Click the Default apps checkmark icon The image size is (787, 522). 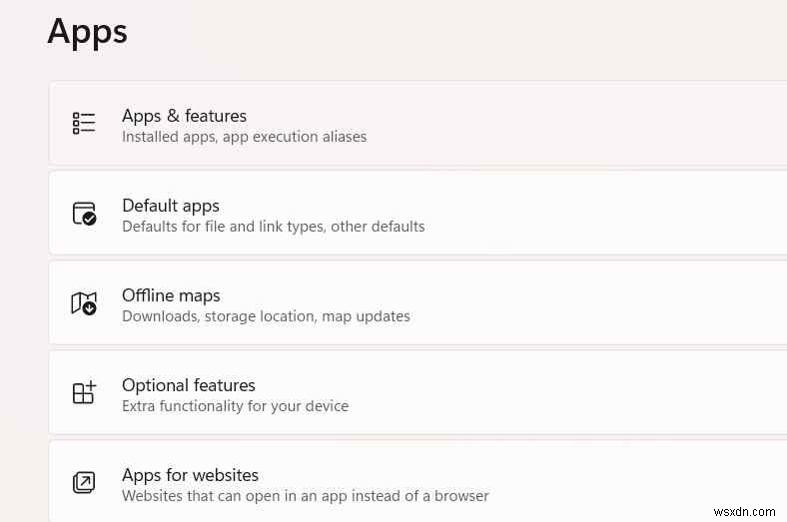click(x=84, y=214)
